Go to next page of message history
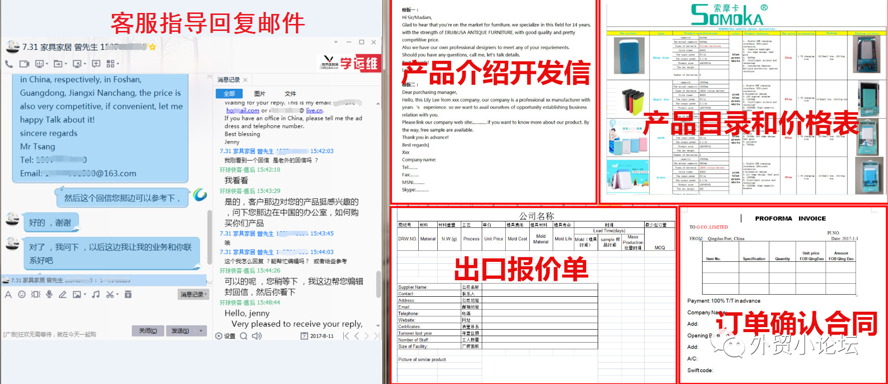The image size is (888, 384). (367, 336)
